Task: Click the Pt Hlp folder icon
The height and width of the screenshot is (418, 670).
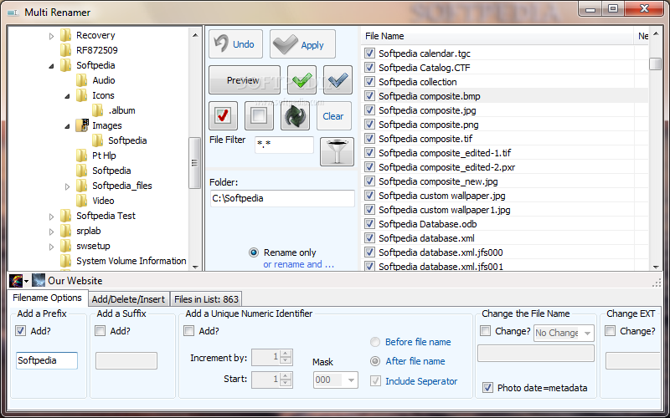Action: (81, 155)
